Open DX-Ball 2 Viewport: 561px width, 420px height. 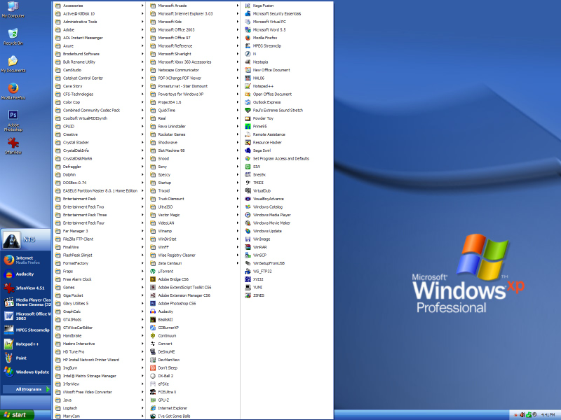click(165, 376)
